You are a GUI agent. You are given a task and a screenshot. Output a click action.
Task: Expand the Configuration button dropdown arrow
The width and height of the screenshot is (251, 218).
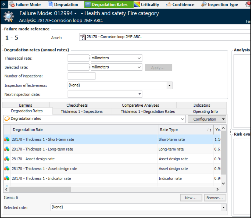(x=223, y=119)
